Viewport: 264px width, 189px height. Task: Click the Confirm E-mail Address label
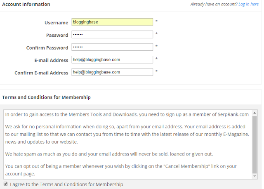pyautogui.click(x=41, y=73)
